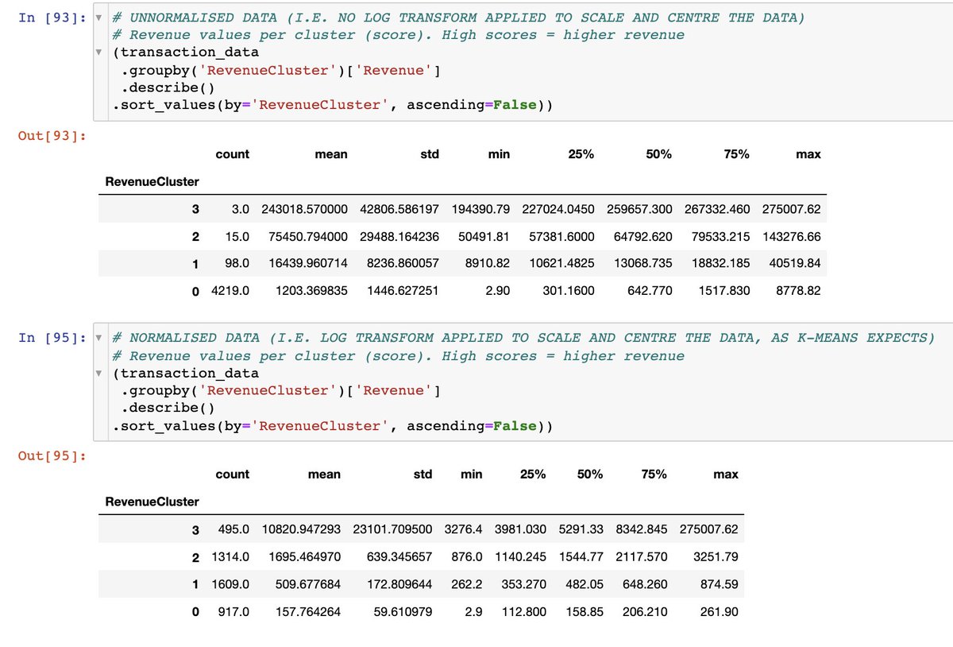Viewport: 953px width, 647px height.
Task: Click the std column header in the Out[93] table
Action: click(429, 154)
